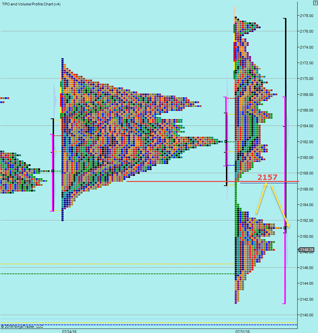Click the small square marker near 2151
The image size is (318, 333).
[285, 228]
